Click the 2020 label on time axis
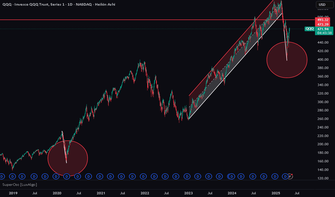 click(57, 193)
